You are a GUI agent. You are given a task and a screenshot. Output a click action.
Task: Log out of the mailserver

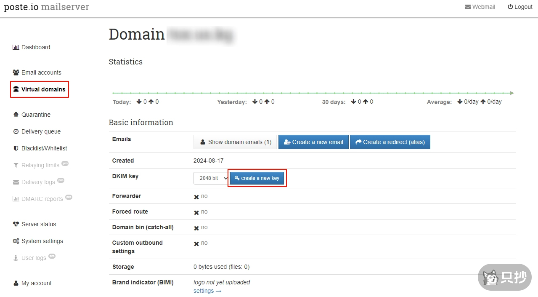(x=520, y=7)
